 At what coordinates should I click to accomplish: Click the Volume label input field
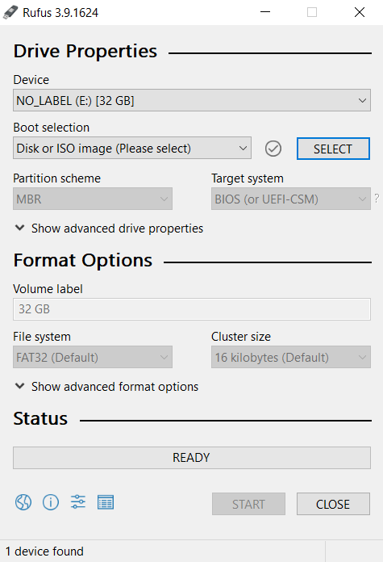pyautogui.click(x=192, y=309)
